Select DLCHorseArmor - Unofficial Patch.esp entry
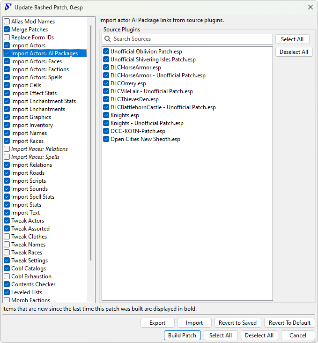 pos(158,75)
